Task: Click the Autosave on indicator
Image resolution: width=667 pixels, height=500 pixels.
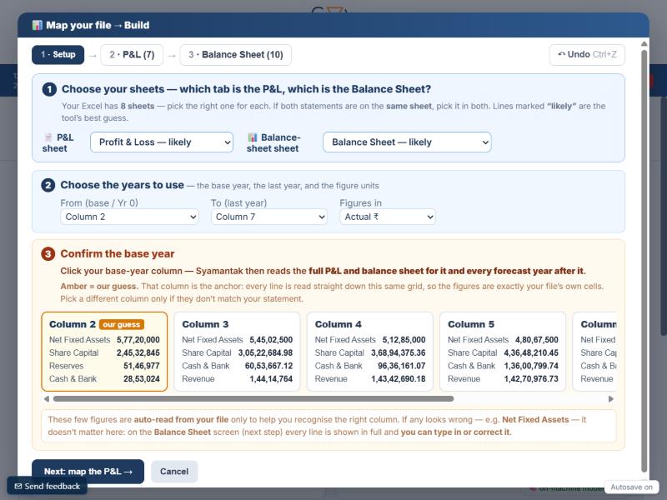Action: pos(632,487)
